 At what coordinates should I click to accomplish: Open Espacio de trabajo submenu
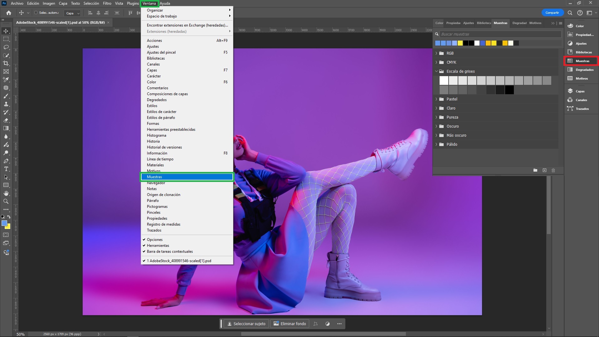pyautogui.click(x=187, y=16)
